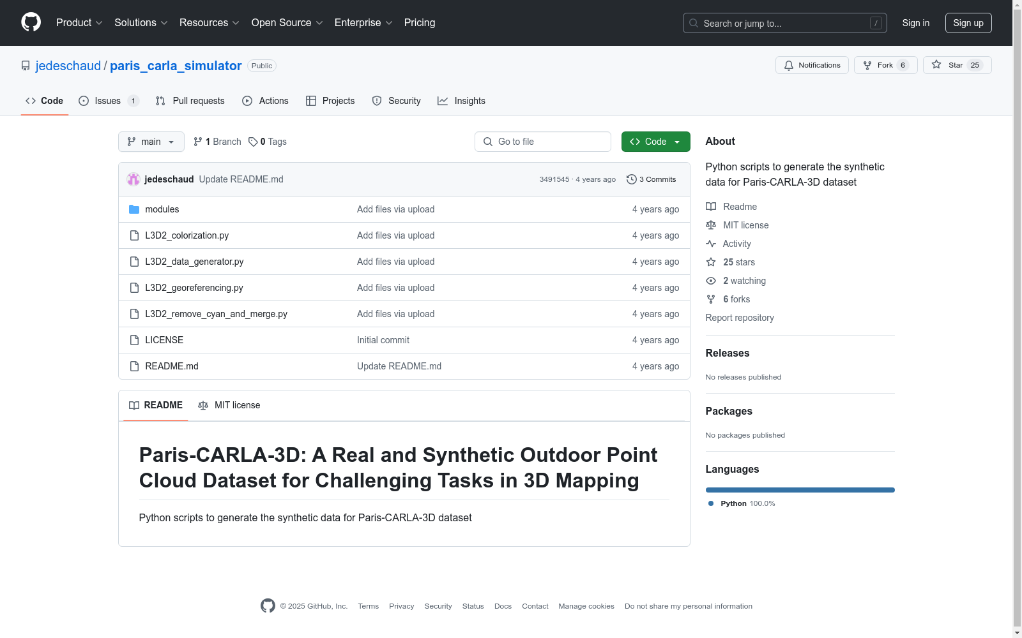Switch to the MIT license tab
Image resolution: width=1022 pixels, height=638 pixels.
[x=229, y=405]
